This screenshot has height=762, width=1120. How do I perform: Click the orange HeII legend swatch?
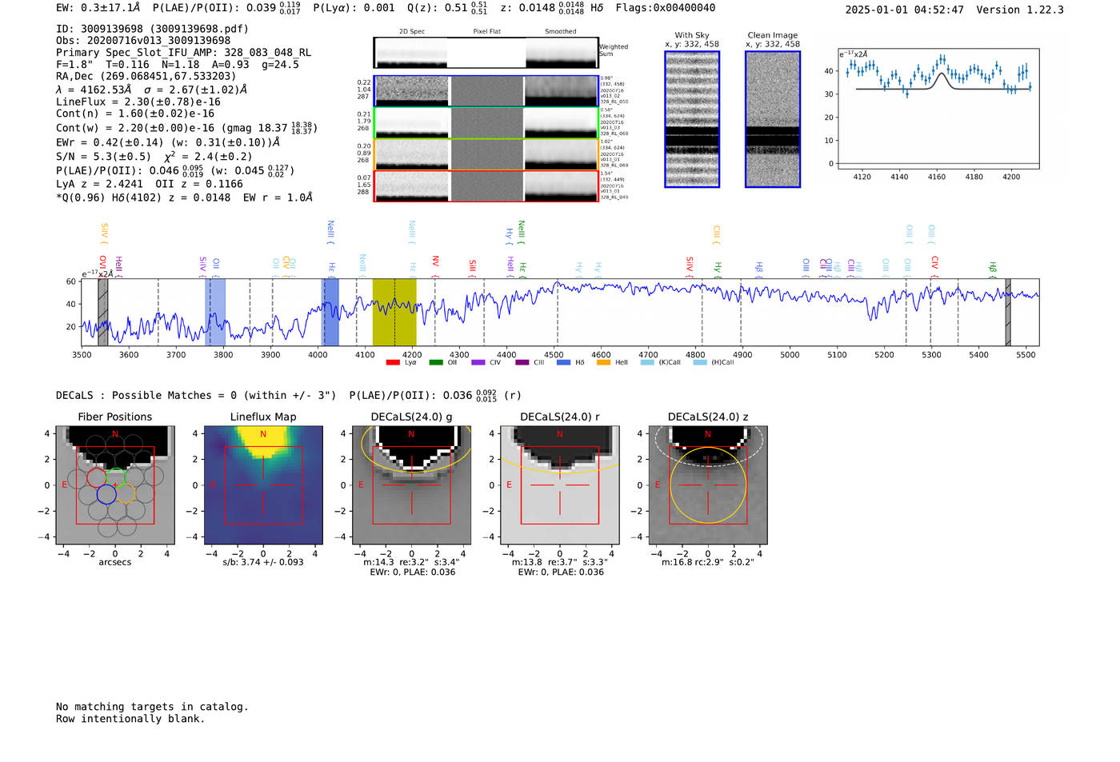[x=603, y=362]
